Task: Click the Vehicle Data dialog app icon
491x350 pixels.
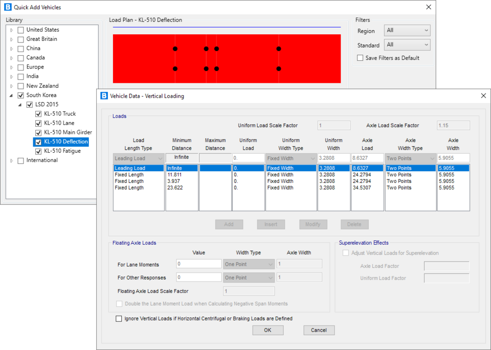Action: [x=104, y=96]
